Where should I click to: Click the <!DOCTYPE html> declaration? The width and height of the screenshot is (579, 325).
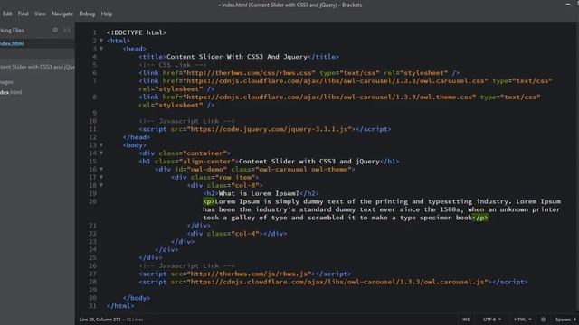[x=137, y=32]
